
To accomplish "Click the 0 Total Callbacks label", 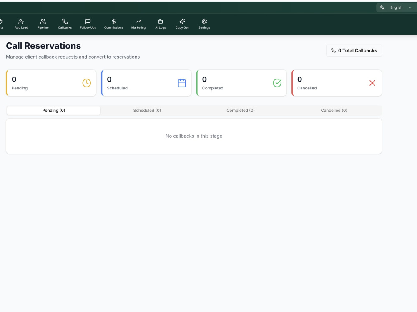I will [357, 50].
